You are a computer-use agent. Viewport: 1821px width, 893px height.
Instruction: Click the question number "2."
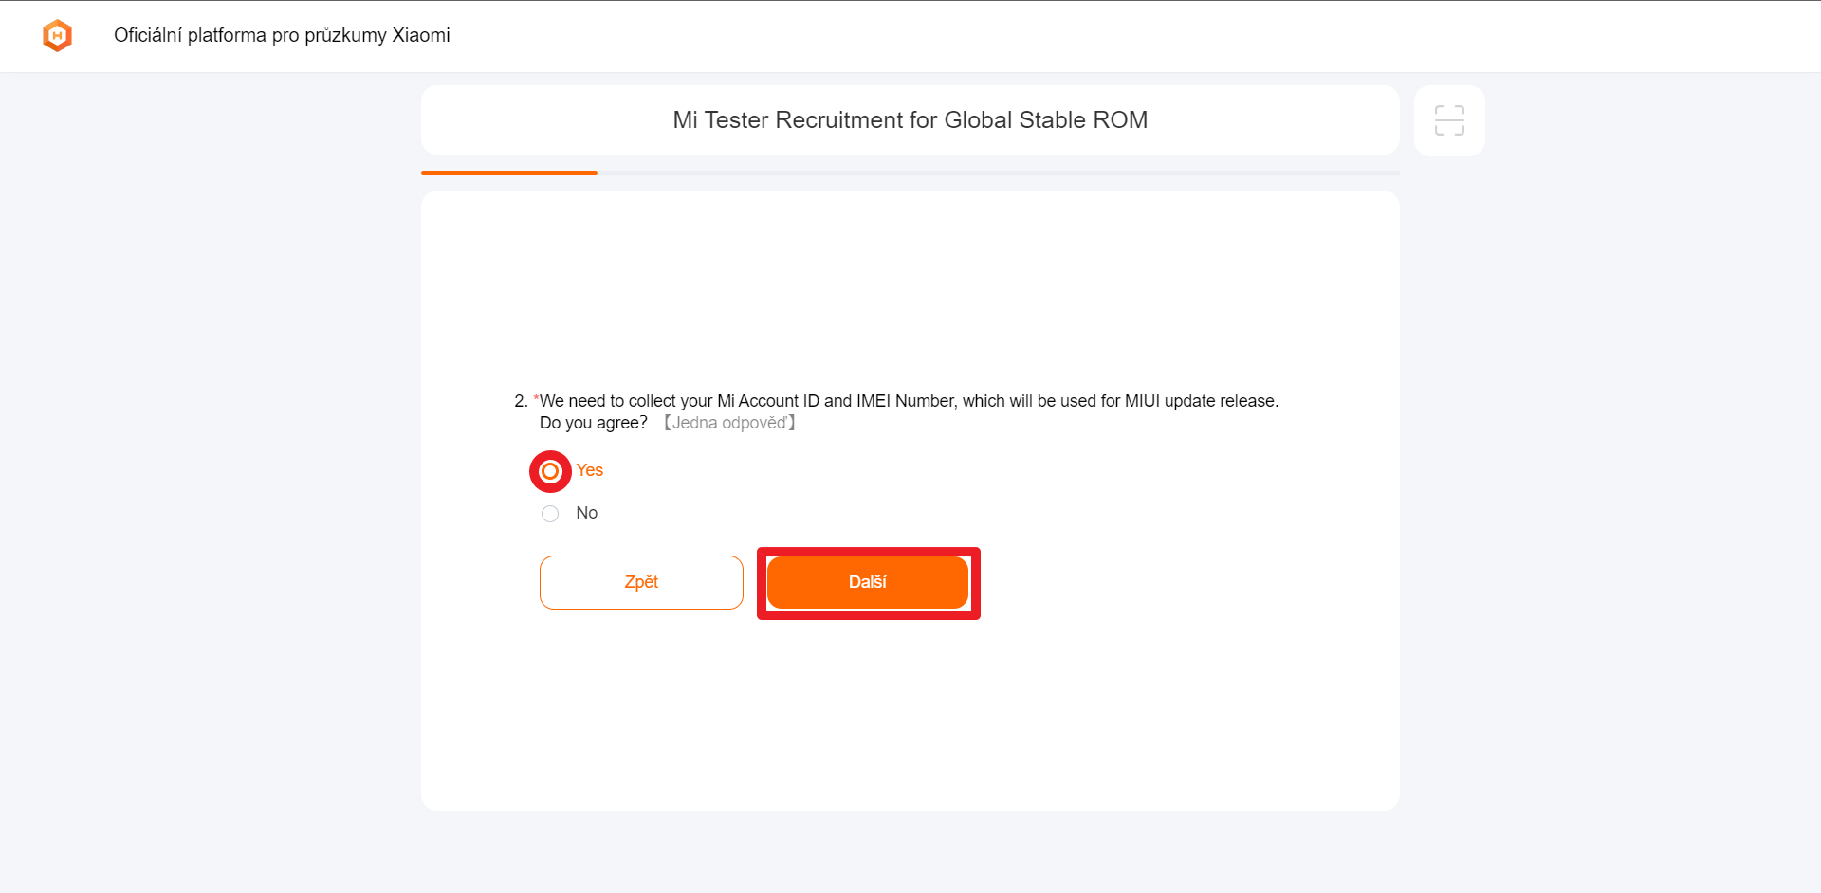(521, 401)
